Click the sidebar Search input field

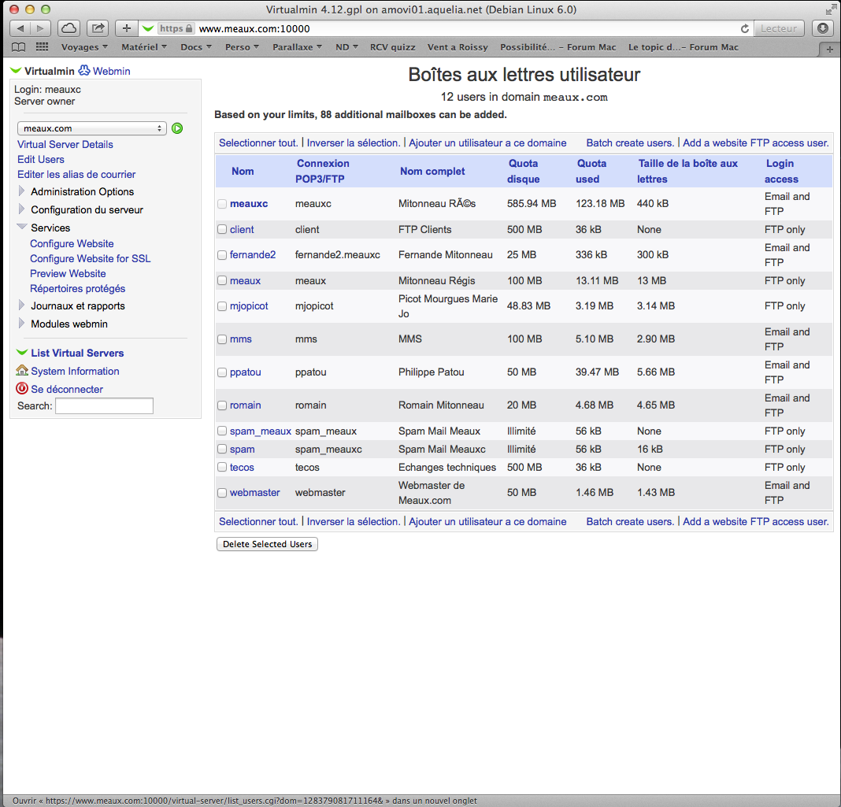(104, 406)
